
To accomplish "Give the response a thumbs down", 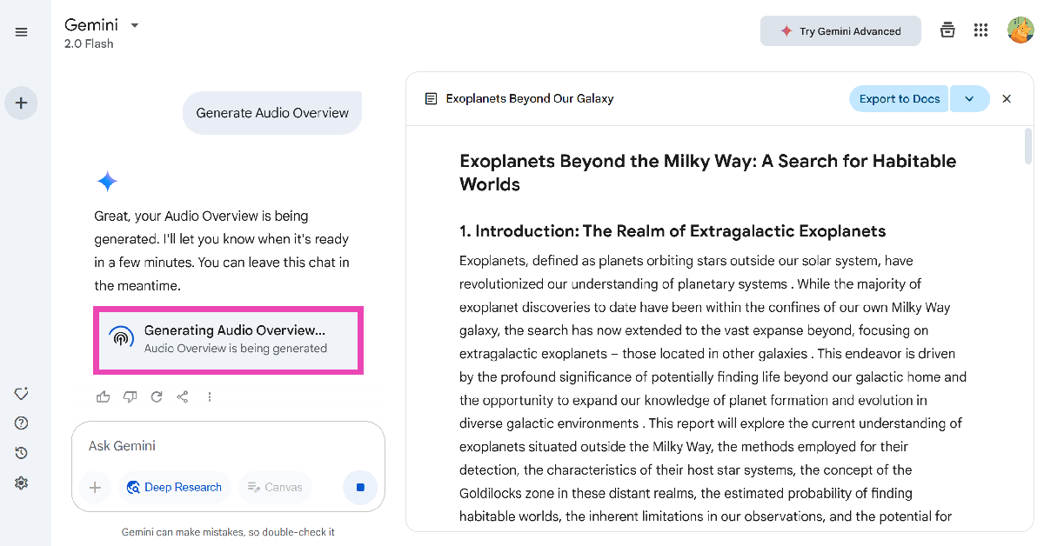I will [x=130, y=396].
